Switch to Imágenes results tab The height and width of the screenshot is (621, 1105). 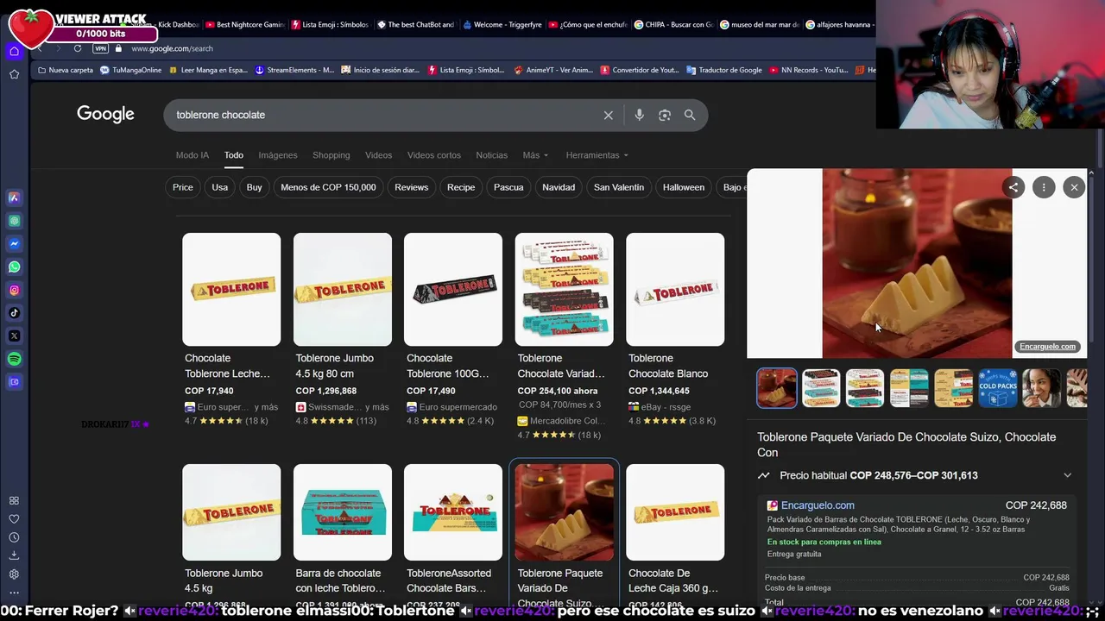pos(278,155)
